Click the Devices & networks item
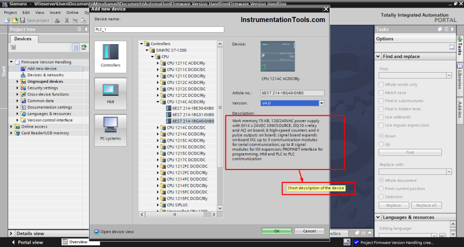The height and width of the screenshot is (247, 464). [45, 75]
